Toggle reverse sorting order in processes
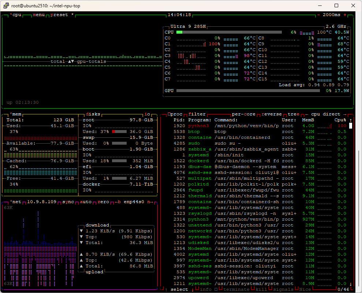362x293 pixels. (272, 114)
